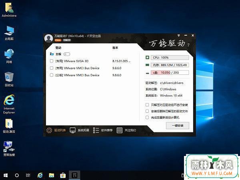Close the 万能驱动 window
The image size is (240, 180).
[x=193, y=36]
